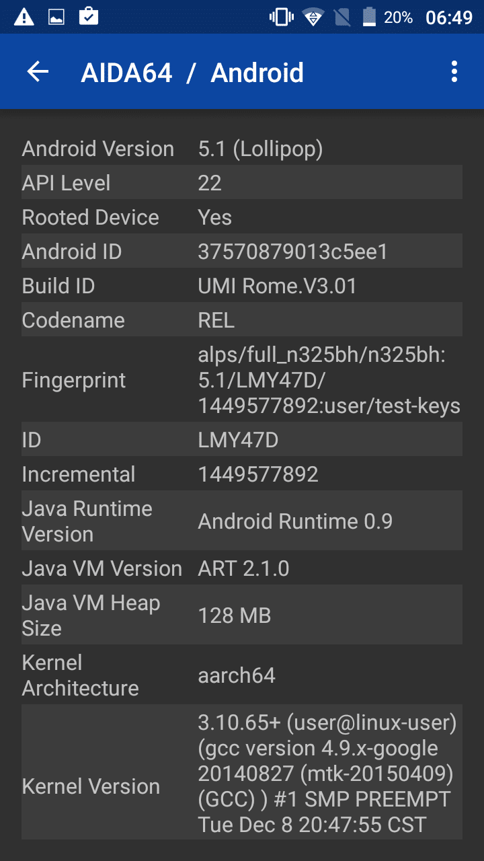Tap the warning triangle status icon
Screen dimensions: 484x861
point(24,17)
